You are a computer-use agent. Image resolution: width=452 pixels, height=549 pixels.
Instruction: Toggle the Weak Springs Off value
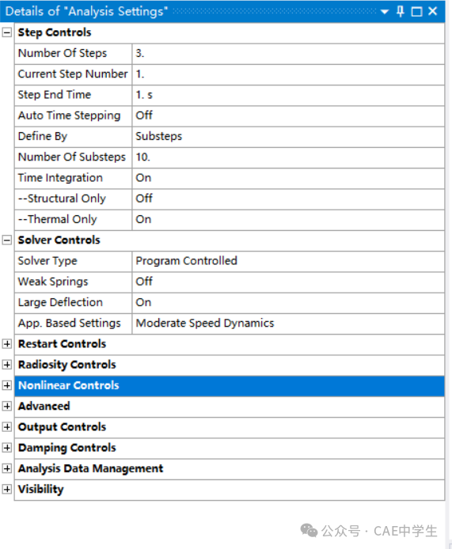288,282
